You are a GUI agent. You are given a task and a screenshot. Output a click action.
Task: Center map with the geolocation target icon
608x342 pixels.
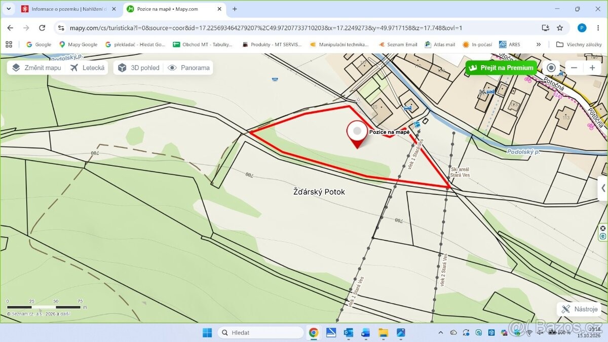coord(551,68)
